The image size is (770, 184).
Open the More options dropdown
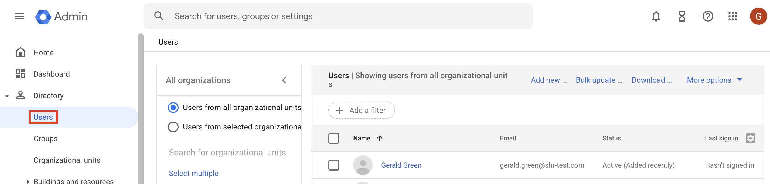point(714,80)
